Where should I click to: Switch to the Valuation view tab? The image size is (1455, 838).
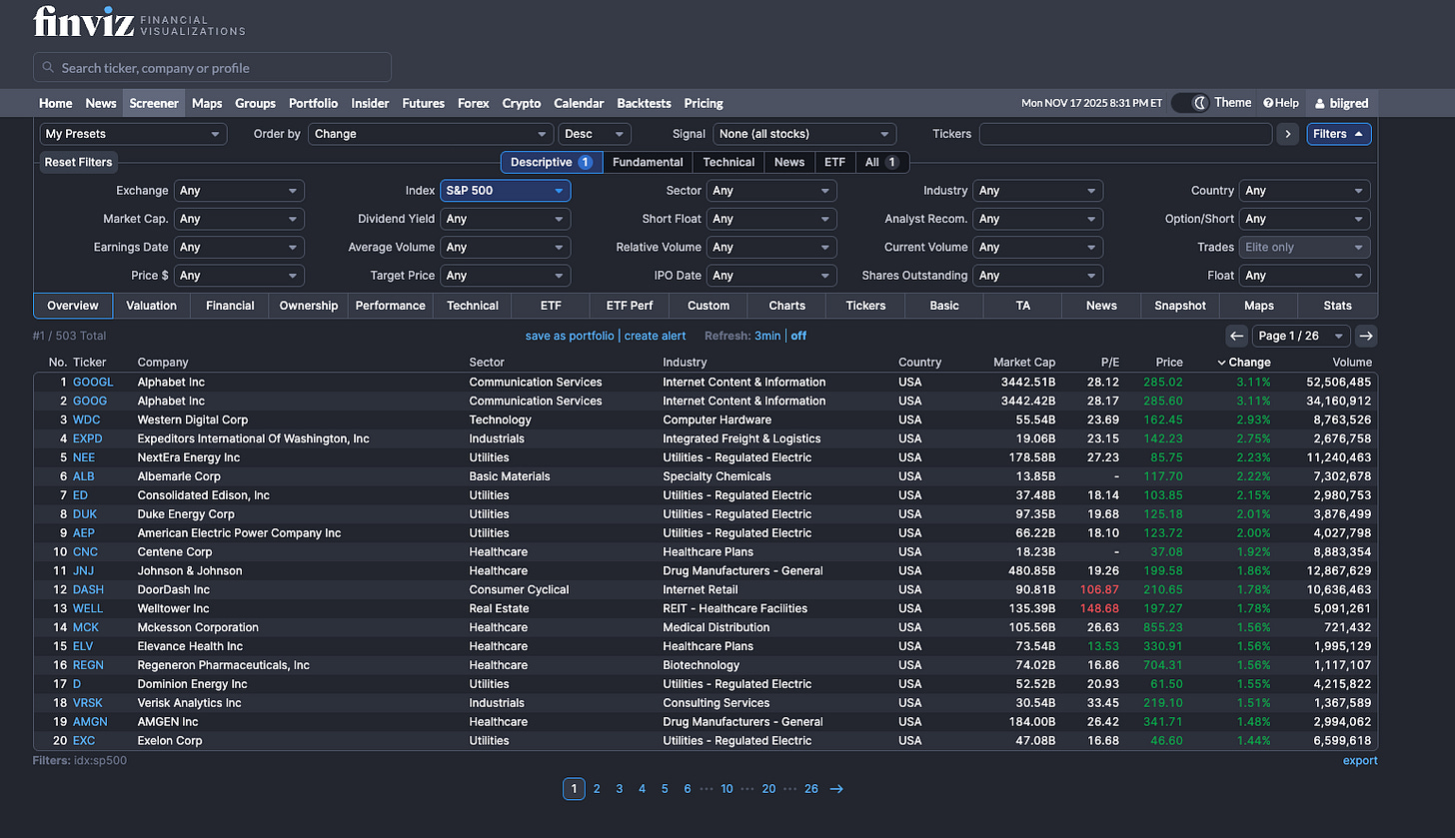coord(151,306)
